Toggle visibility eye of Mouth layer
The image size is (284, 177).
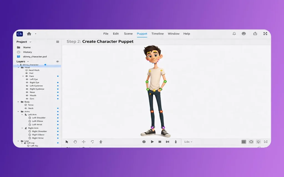(27, 95)
